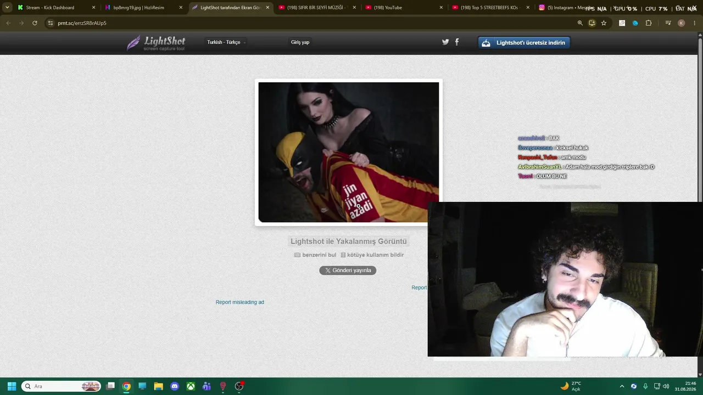
Task: Open the browser extensions puzzle menu
Action: pyautogui.click(x=649, y=23)
